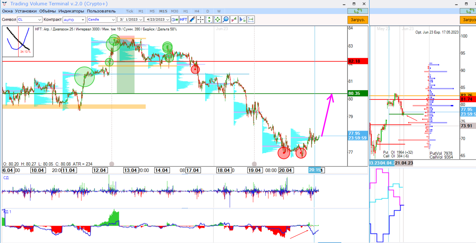Activate the crosshair cursor tool
This screenshot has height=243, width=476.
pos(200,20)
